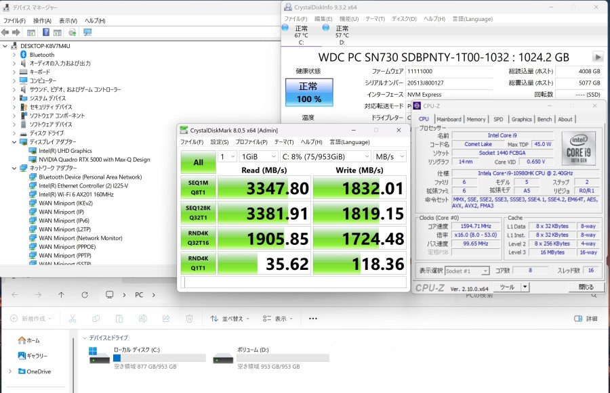Click the CrystalDiskMark comment text field
Viewport: 610px width, 393px height.
(293, 282)
